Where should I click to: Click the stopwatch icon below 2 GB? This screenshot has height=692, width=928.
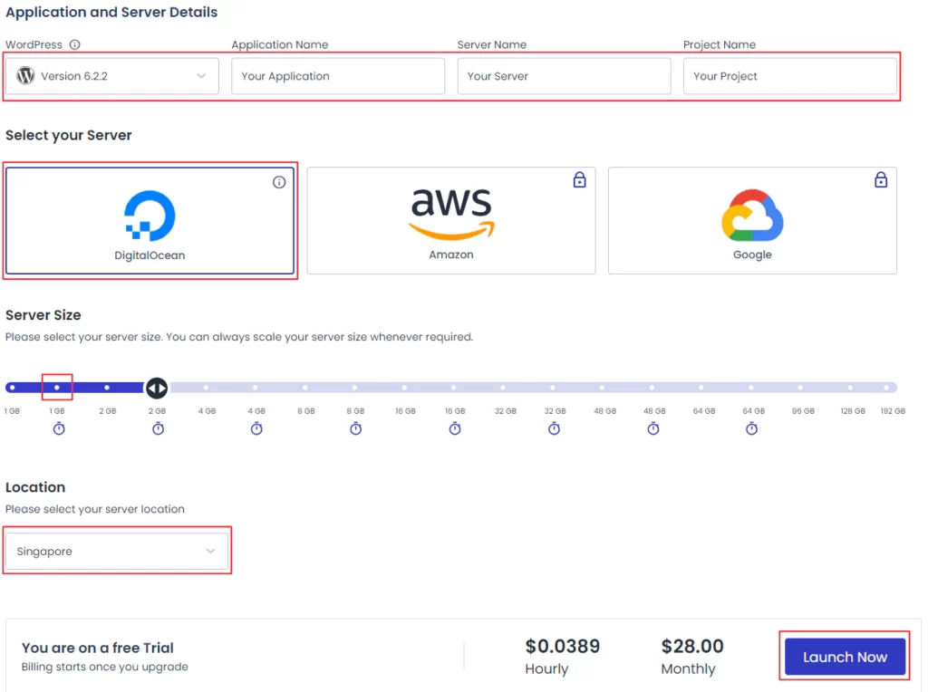point(158,428)
